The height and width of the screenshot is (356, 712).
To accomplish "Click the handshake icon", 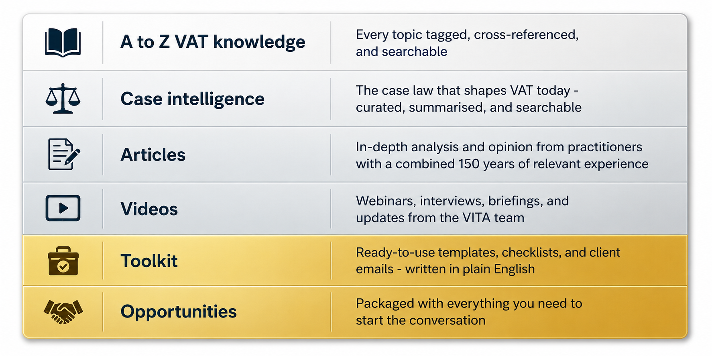I will 63,312.
